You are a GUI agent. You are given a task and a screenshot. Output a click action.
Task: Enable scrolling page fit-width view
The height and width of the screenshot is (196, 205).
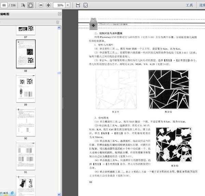(78, 5)
